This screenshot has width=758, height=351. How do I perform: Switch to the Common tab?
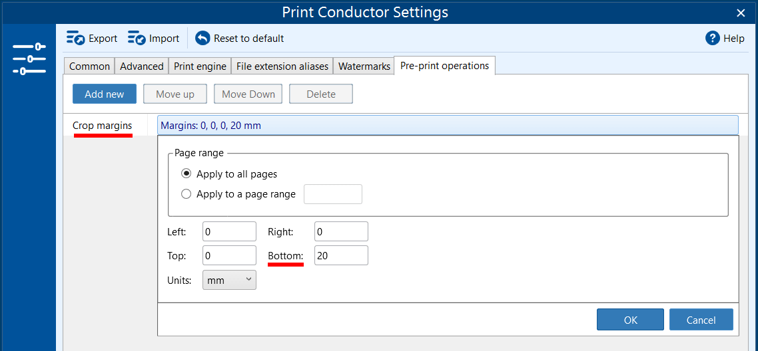click(x=89, y=66)
